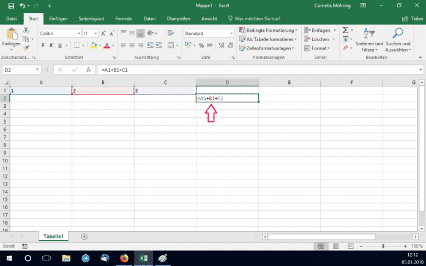Add a new sheet with plus button
This screenshot has height=266, width=426.
[84, 236]
